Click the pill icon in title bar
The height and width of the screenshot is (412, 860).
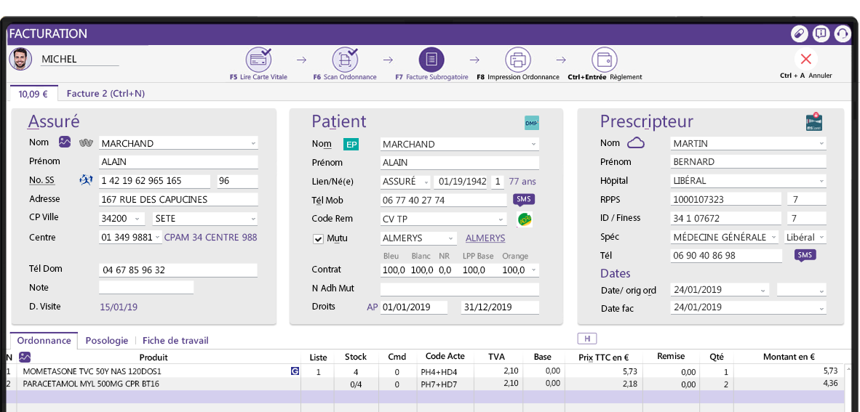coord(799,33)
